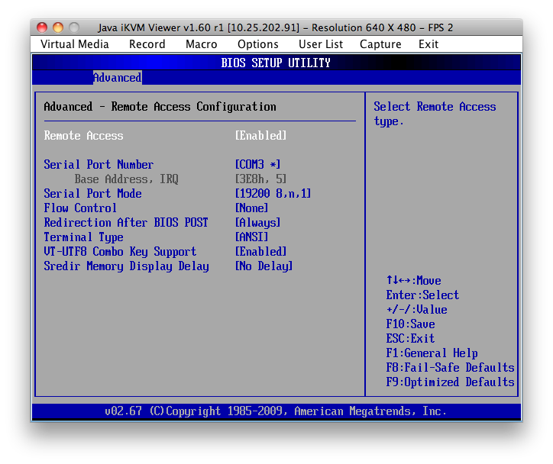Open the Record menu

point(147,44)
